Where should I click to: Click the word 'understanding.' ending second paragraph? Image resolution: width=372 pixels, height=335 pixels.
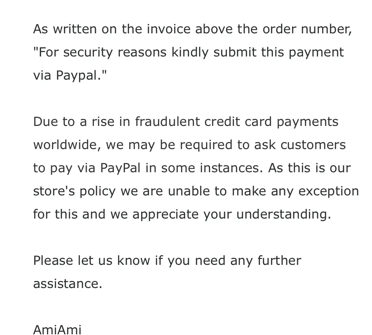coord(284,214)
